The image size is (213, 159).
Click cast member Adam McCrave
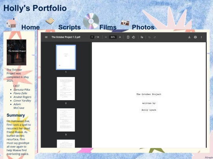(x=19, y=106)
